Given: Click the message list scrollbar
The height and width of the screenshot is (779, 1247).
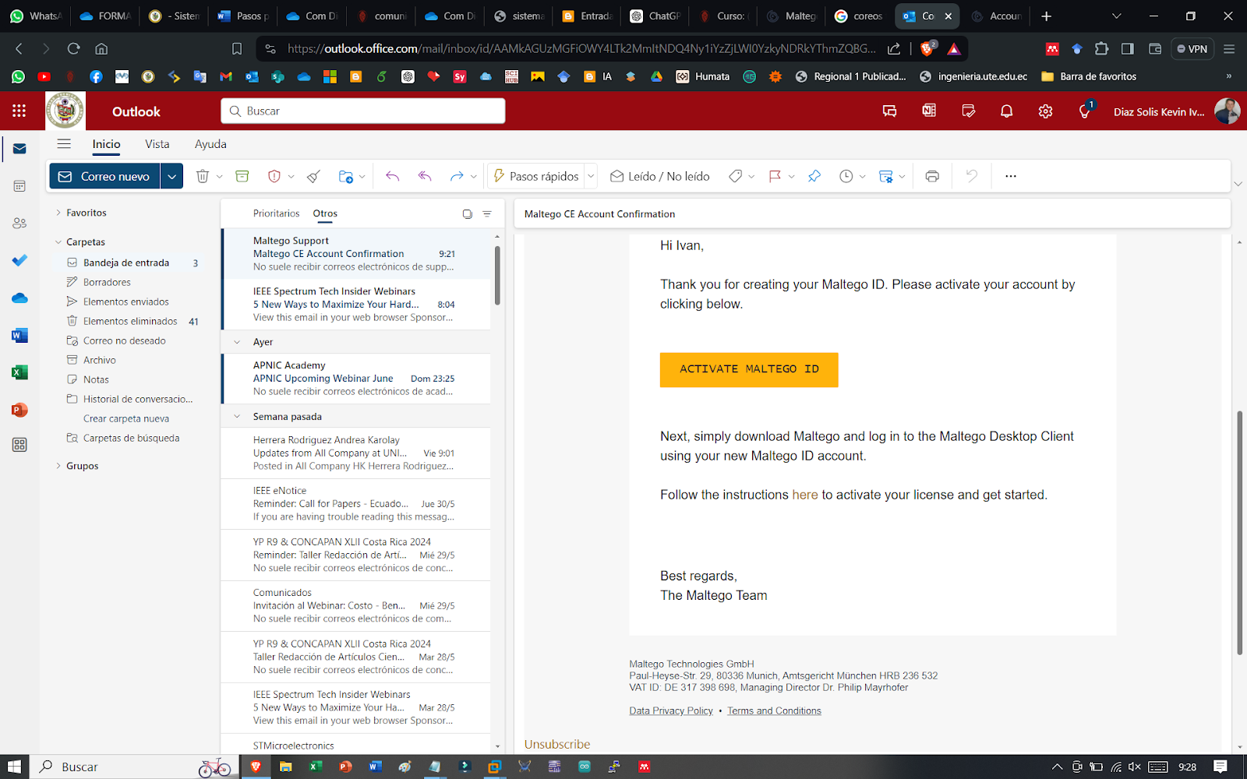Looking at the screenshot, I should click(497, 277).
